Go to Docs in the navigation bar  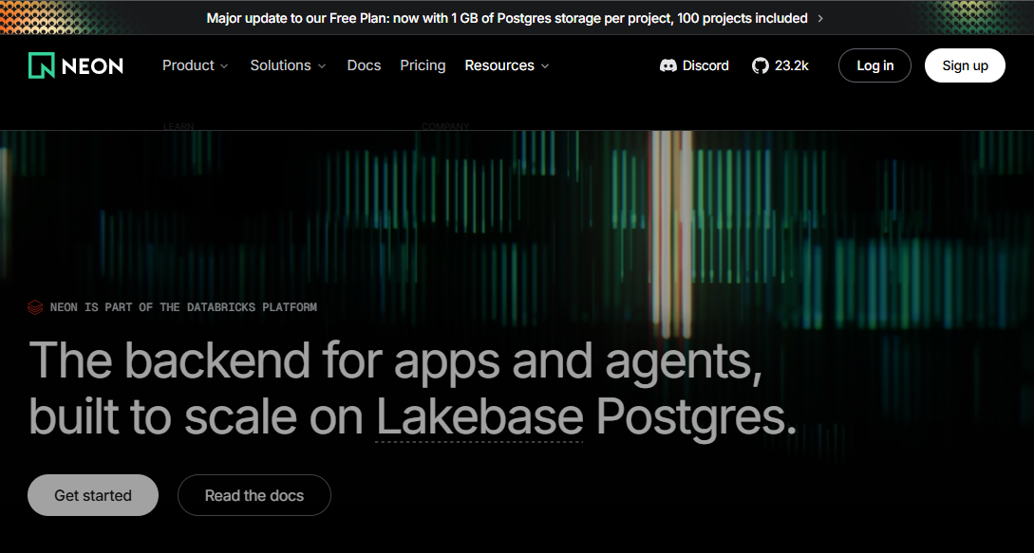[x=364, y=65]
